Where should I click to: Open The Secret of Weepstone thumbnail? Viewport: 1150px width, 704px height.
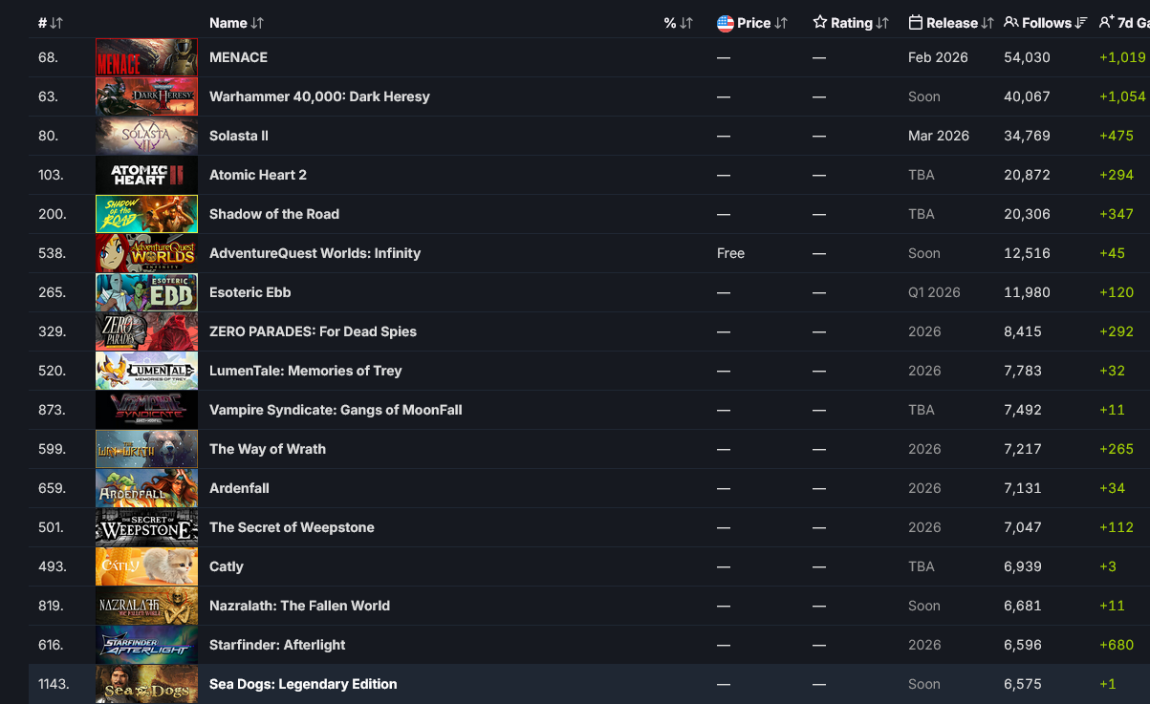point(146,527)
